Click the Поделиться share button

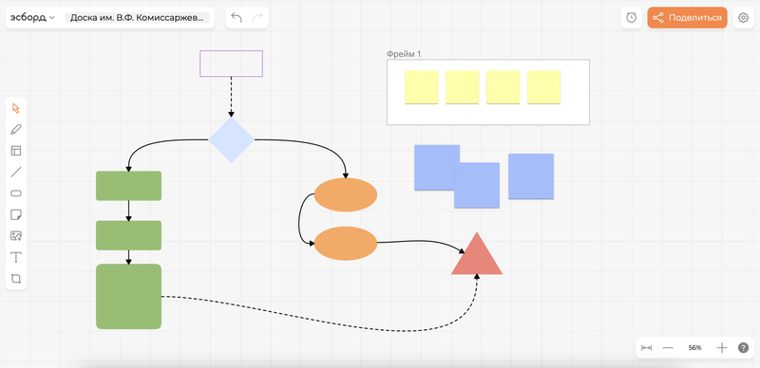(x=687, y=18)
